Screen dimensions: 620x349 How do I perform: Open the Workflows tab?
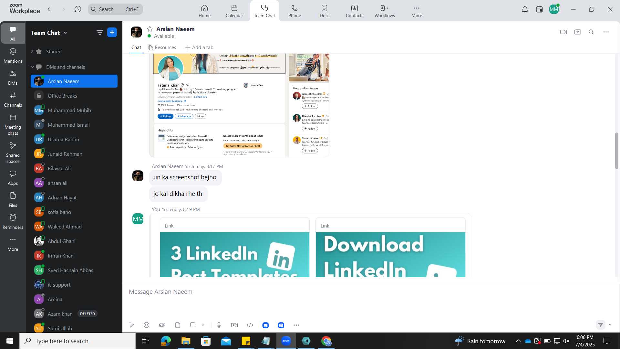(385, 11)
